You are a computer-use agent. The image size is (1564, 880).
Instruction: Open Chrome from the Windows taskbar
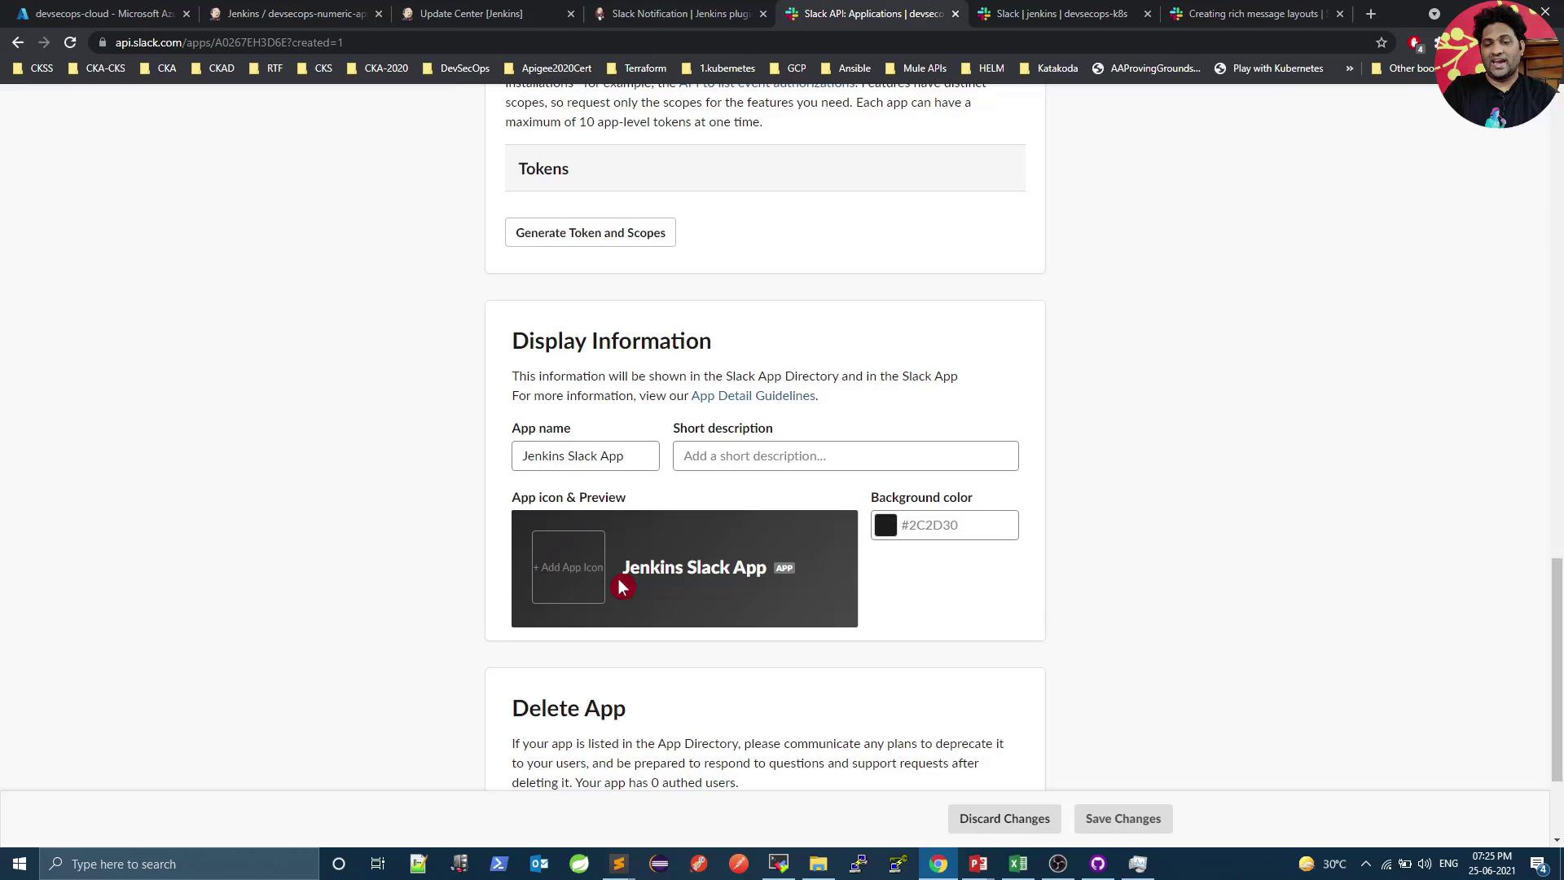coord(938,864)
